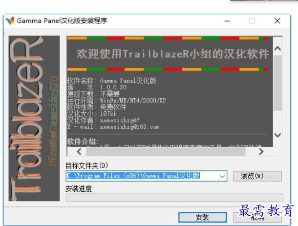Click the email text nemesishzg@163.com
Image resolution: width=298 pixels, height=226 pixels.
point(130,127)
